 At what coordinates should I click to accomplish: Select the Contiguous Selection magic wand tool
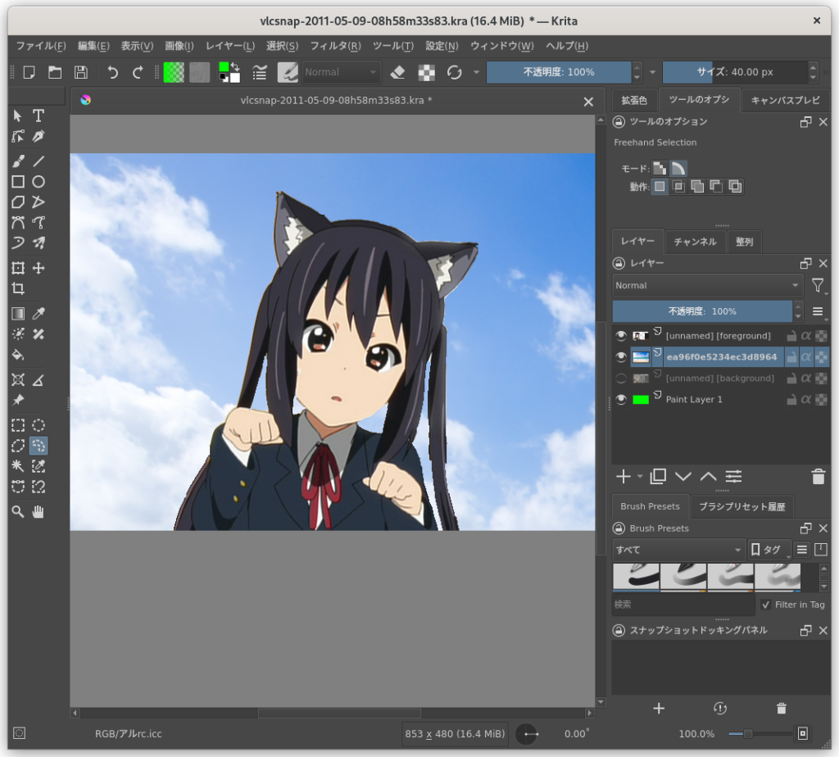click(x=18, y=466)
